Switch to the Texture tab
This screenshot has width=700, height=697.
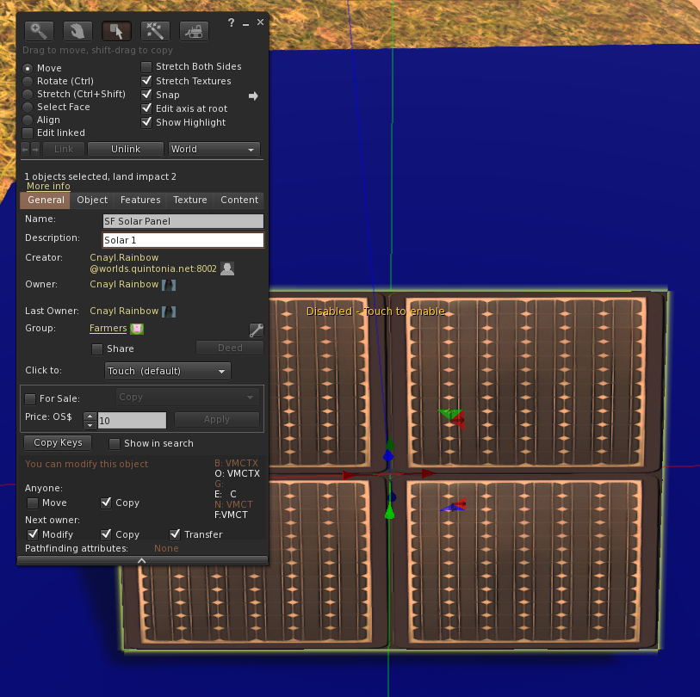tap(189, 200)
